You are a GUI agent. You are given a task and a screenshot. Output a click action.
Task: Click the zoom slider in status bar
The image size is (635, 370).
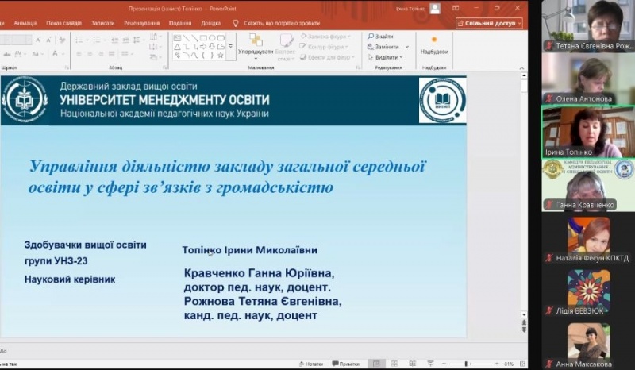466,364
